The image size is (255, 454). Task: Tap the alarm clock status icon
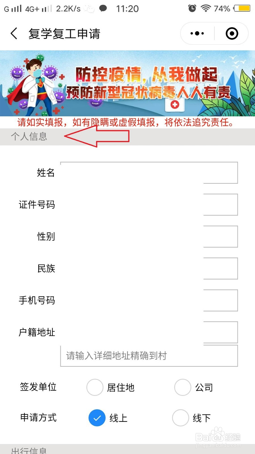click(192, 8)
